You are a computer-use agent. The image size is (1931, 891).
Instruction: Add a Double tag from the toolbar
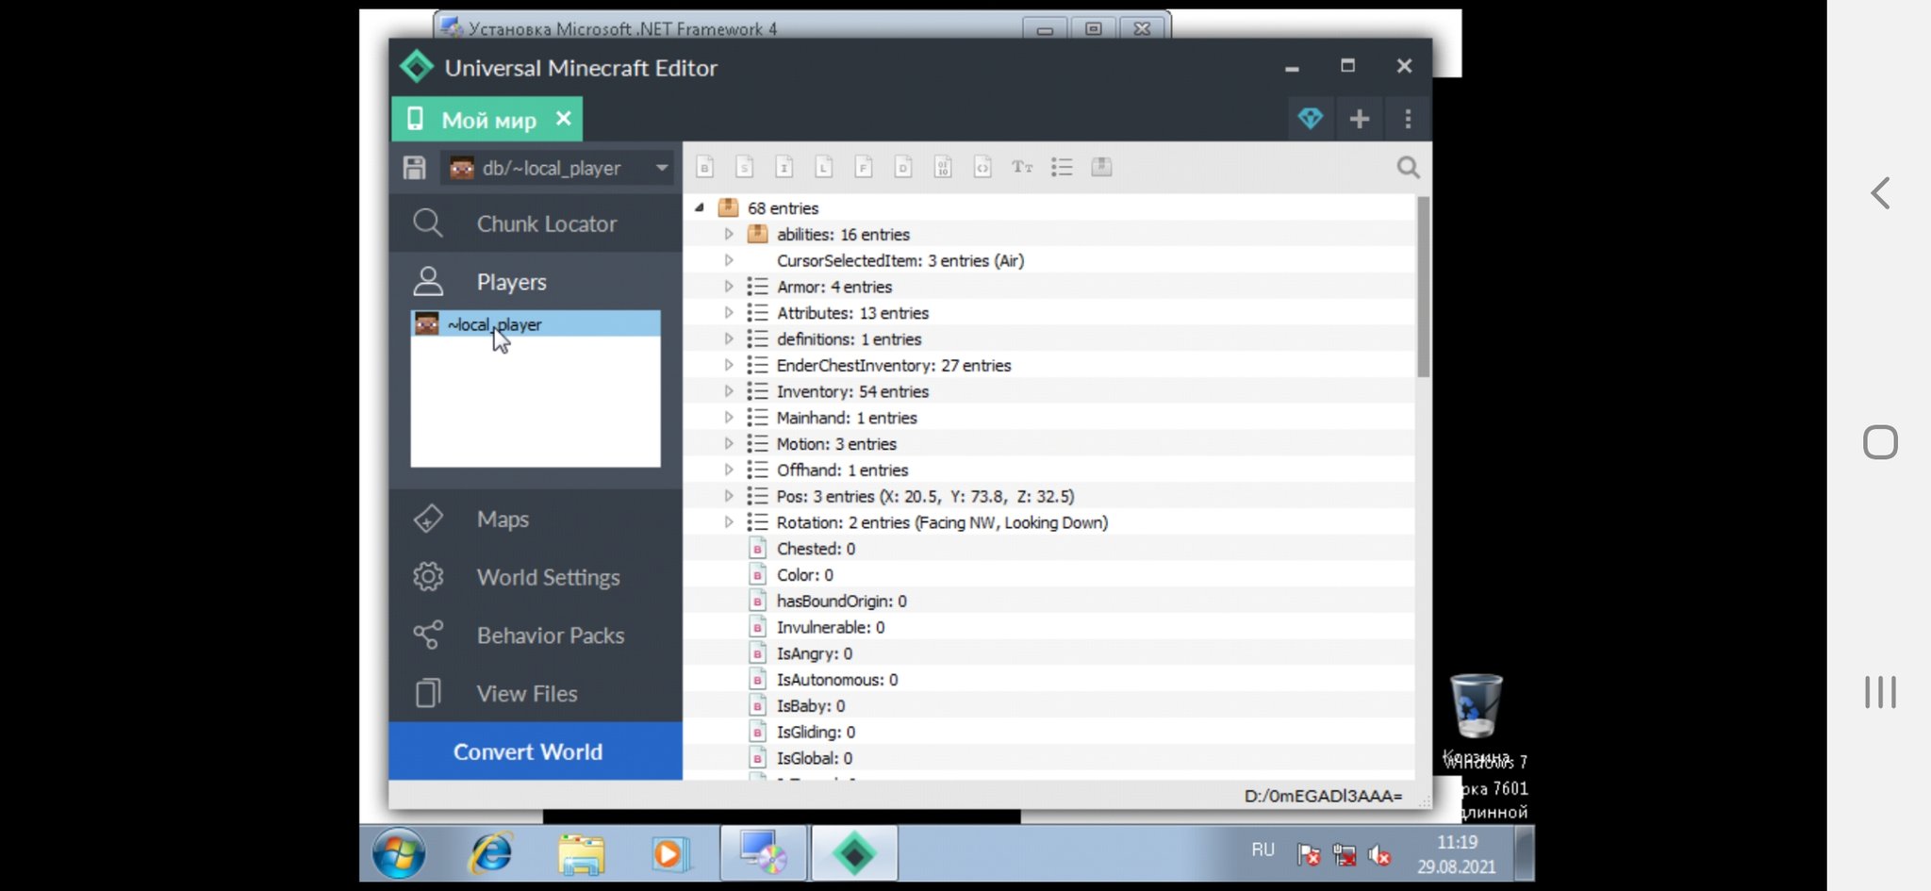pos(902,167)
